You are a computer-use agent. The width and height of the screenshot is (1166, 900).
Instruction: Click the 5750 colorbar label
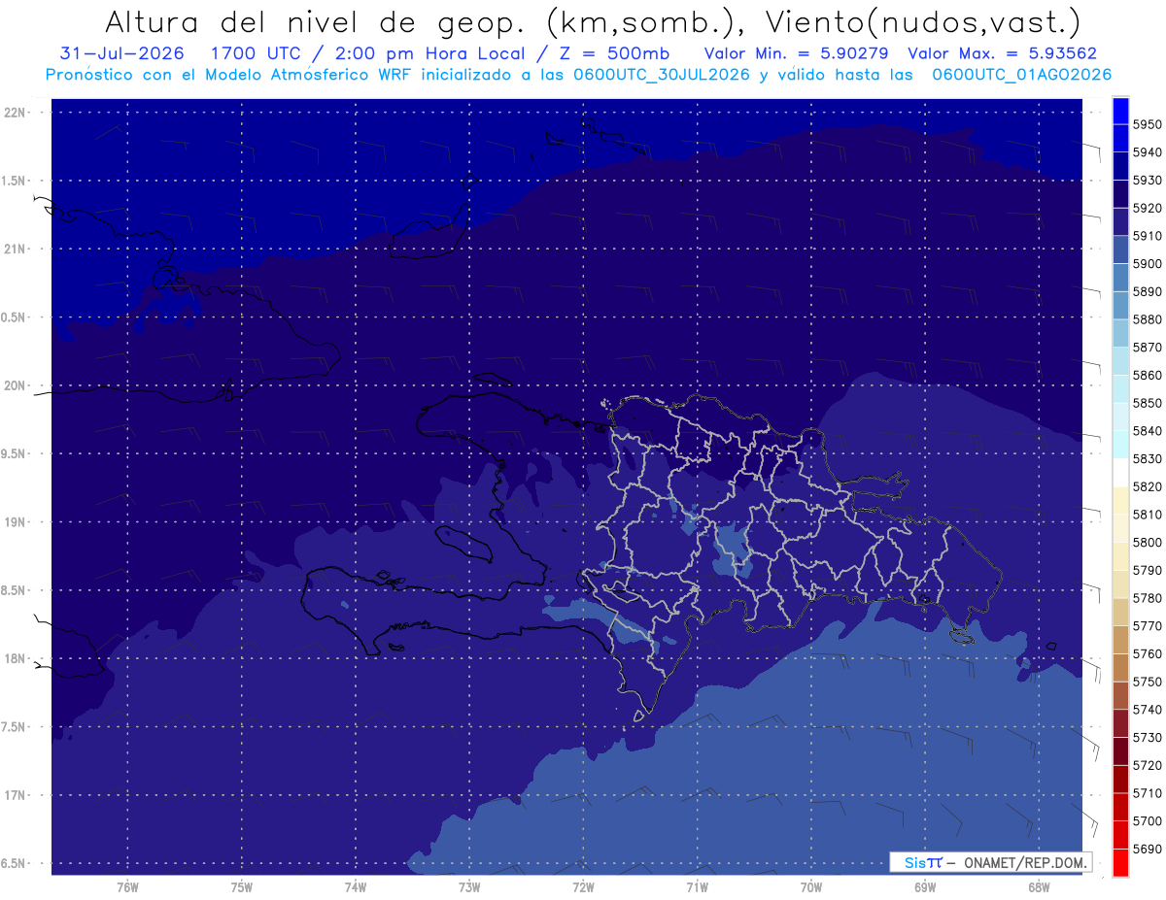[x=1148, y=682]
